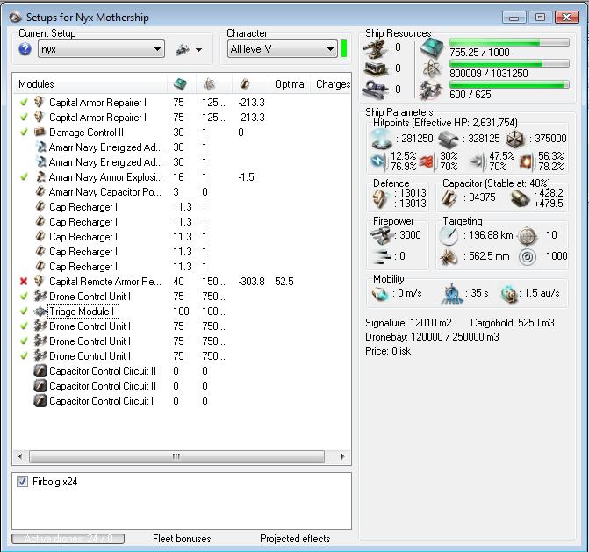Click the turret hardpoints icon in Ship Resources
The width and height of the screenshot is (589, 552).
pos(375,49)
